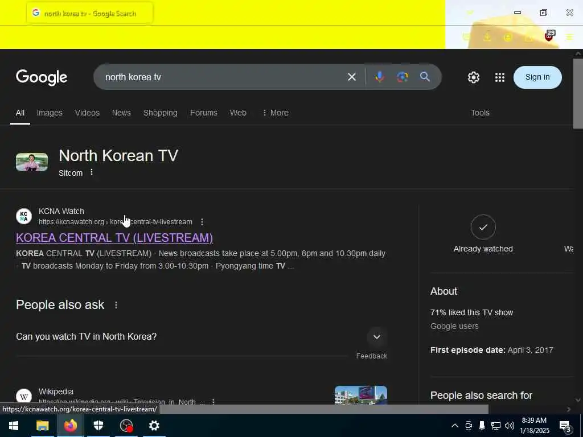Image resolution: width=583 pixels, height=437 pixels.
Task: Open Windows Security shield in taskbar
Action: [98, 426]
